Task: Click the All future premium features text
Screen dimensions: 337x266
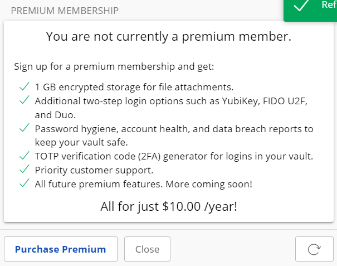Action: [144, 184]
